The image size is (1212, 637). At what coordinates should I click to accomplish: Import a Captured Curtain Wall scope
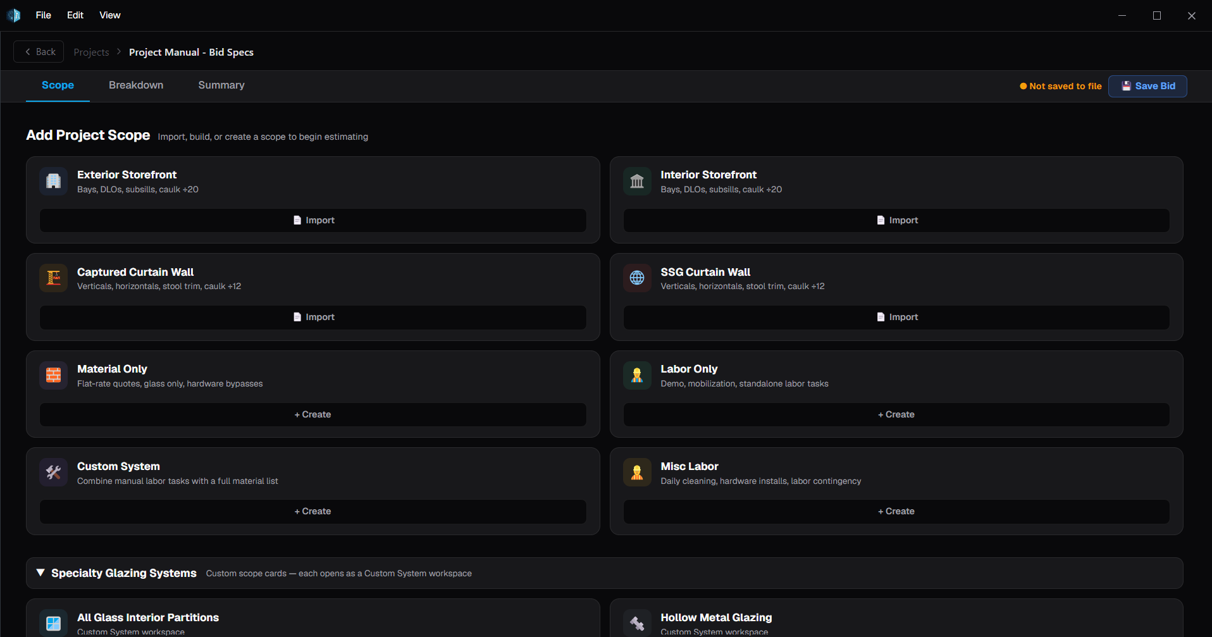[313, 317]
